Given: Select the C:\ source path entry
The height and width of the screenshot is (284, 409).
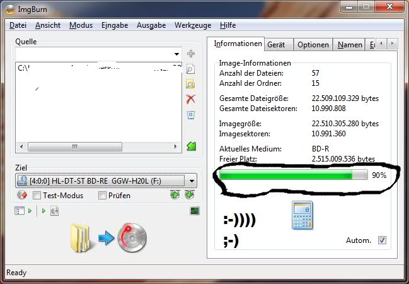Looking at the screenshot, I should click(x=99, y=68).
